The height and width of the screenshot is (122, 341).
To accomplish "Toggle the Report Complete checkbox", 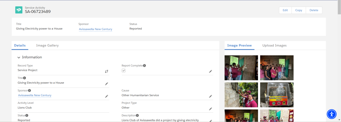I will click(x=124, y=71).
